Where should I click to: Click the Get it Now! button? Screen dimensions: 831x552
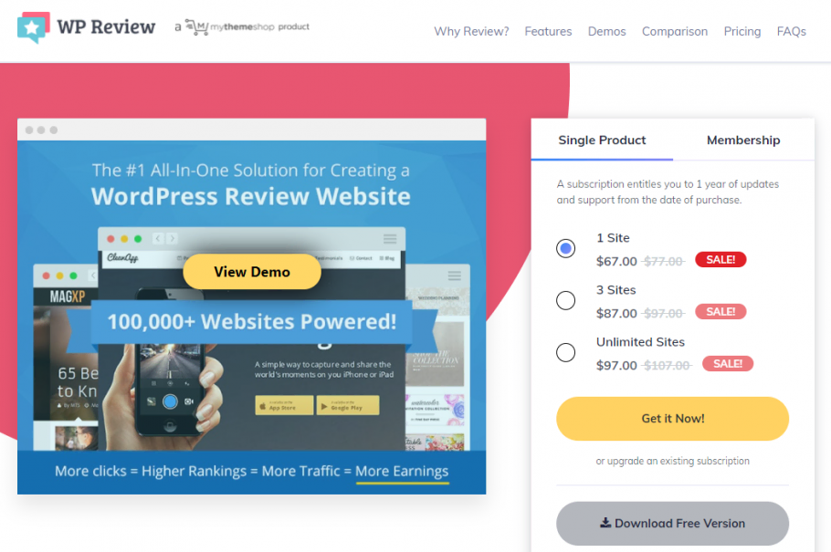click(672, 419)
